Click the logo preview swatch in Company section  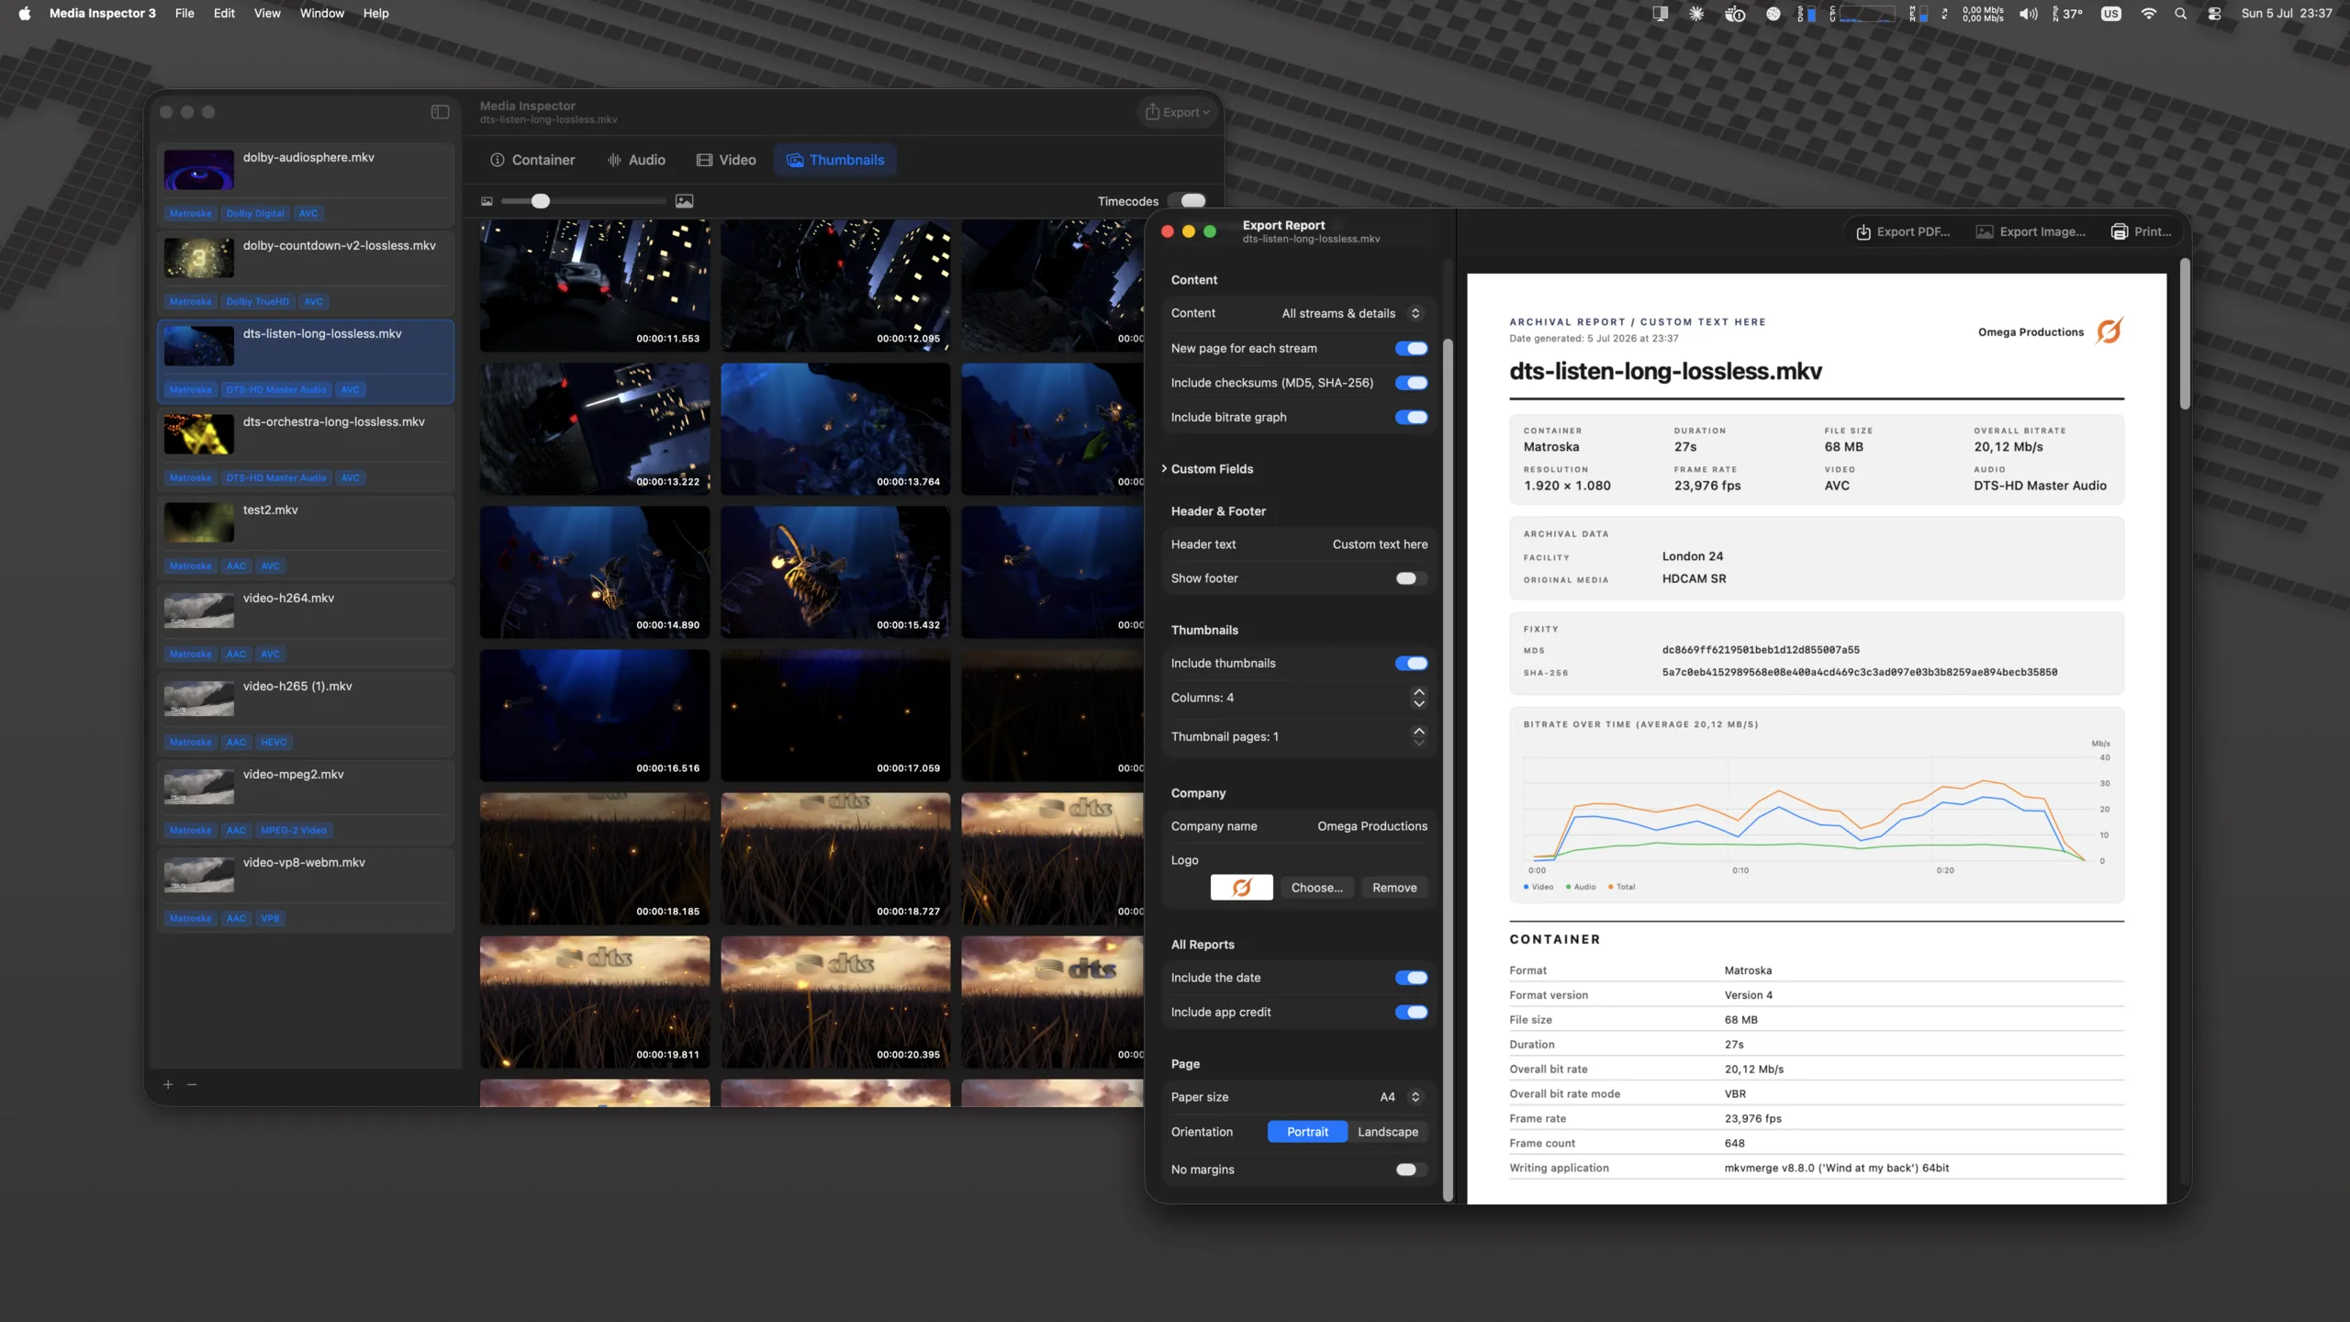click(x=1241, y=887)
